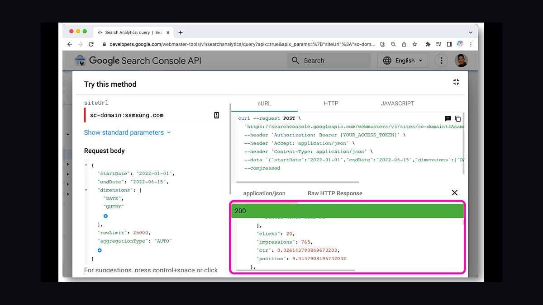Click the search magnifier icon in header

(295, 61)
